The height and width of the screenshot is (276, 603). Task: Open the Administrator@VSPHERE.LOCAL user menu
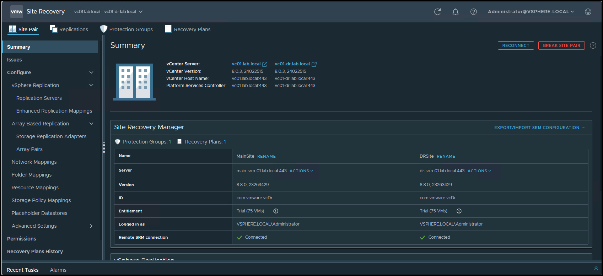click(x=531, y=12)
